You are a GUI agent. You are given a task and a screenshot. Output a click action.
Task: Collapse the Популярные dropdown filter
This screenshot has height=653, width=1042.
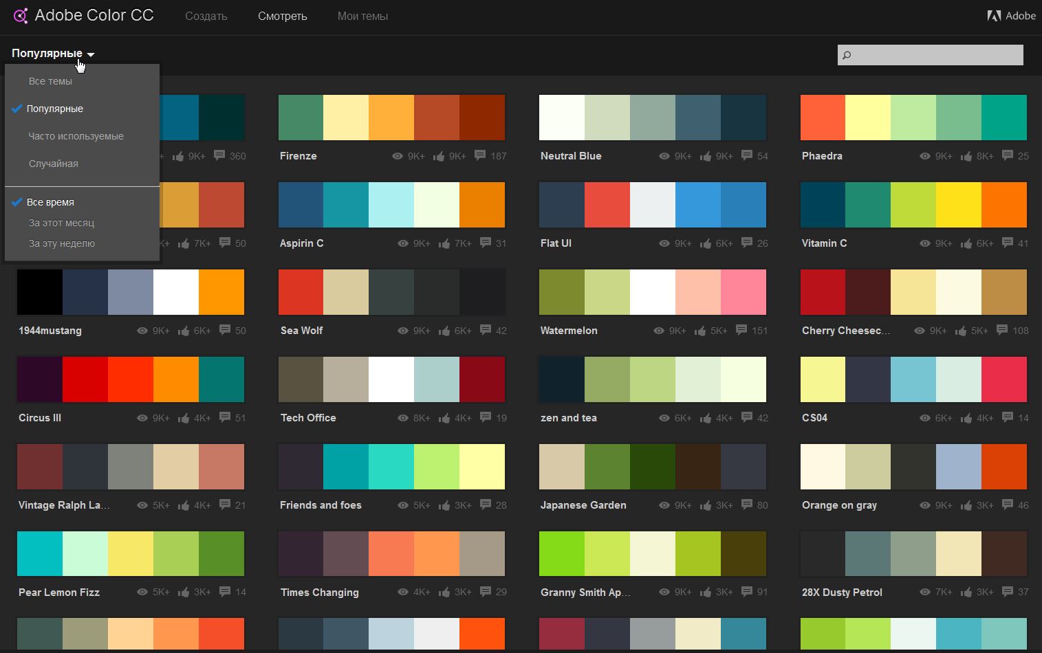(x=53, y=54)
